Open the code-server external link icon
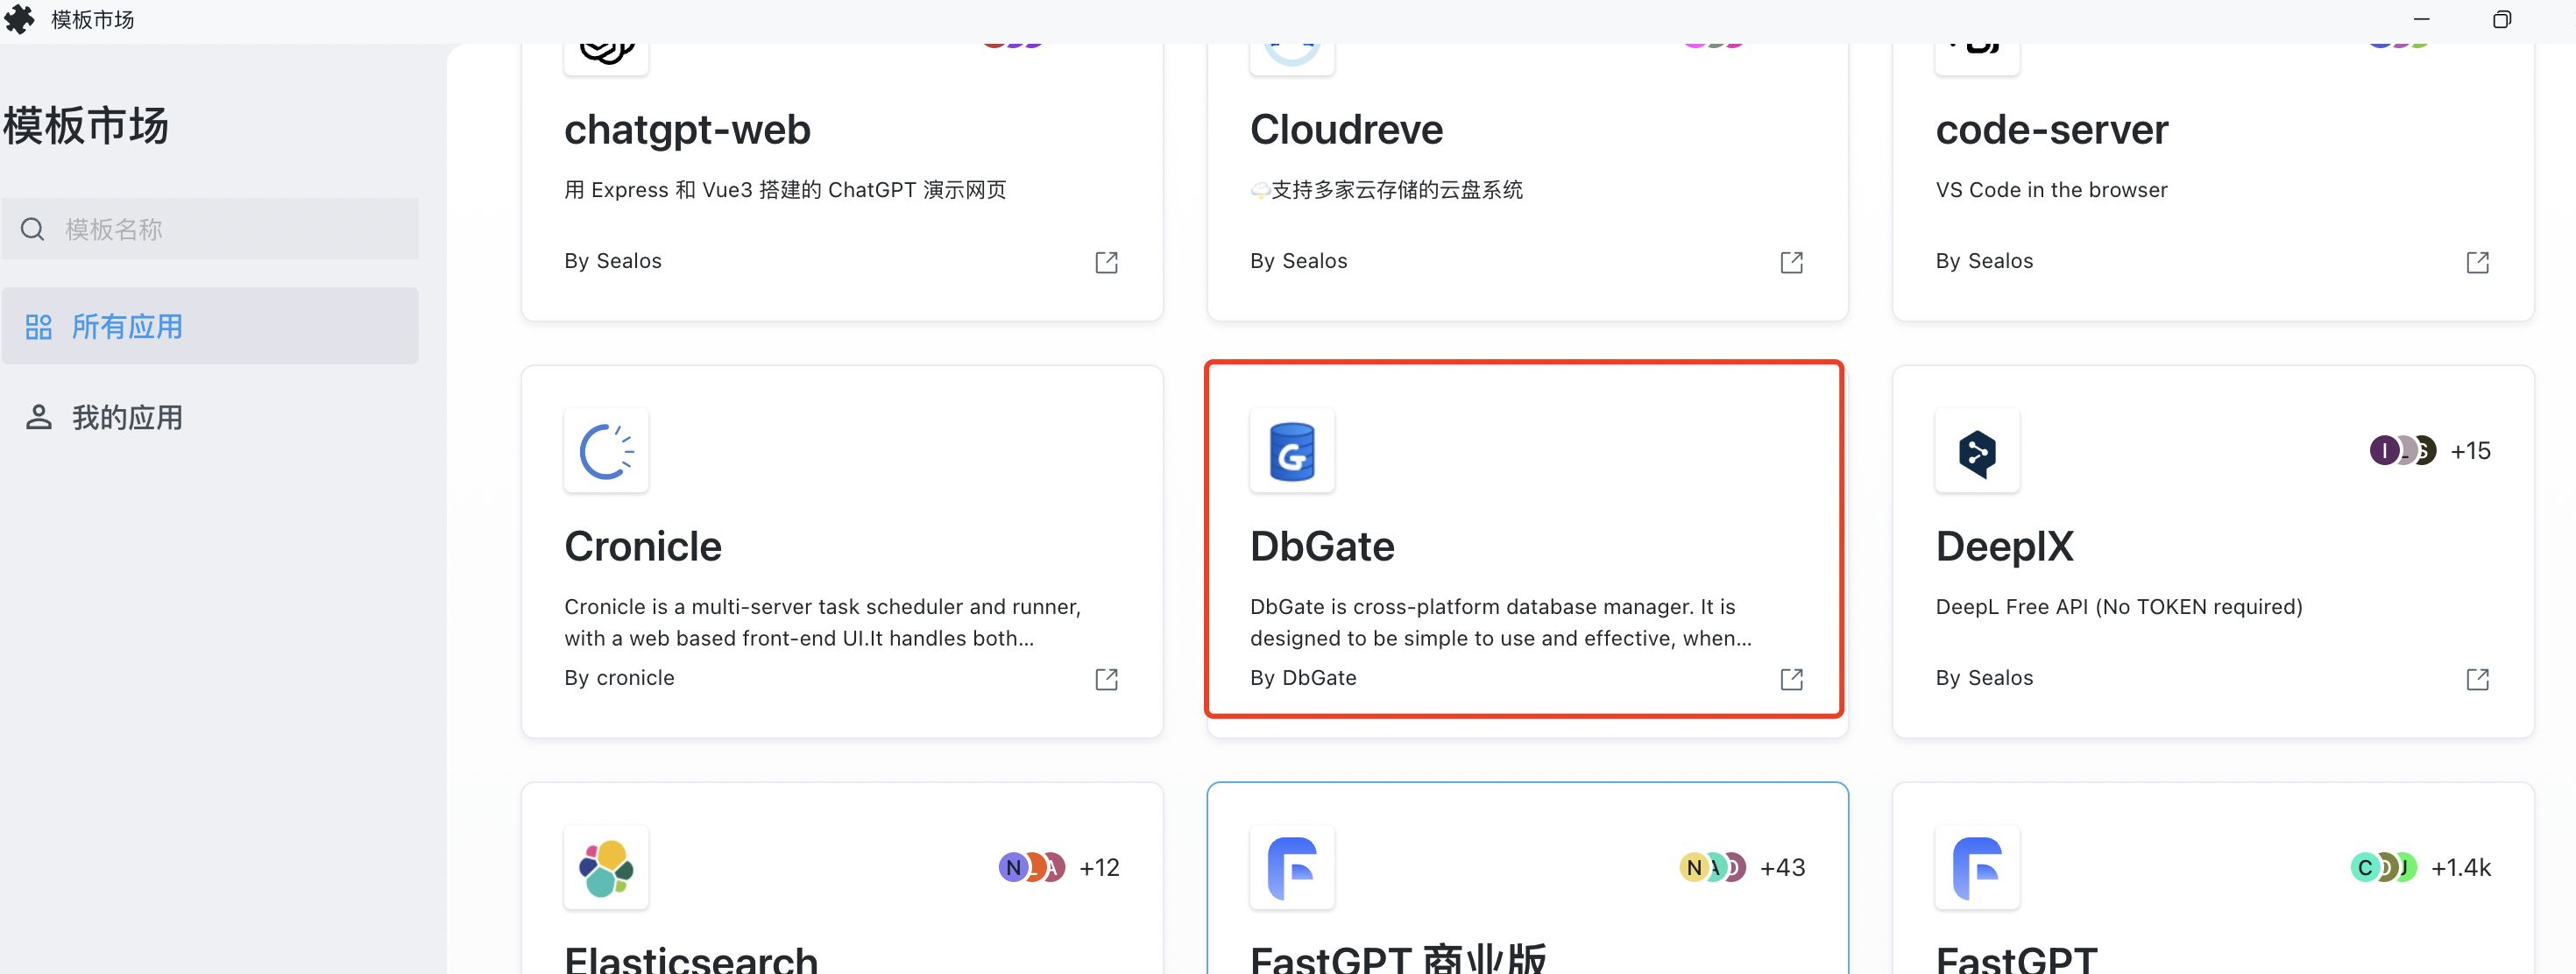 click(x=2478, y=262)
